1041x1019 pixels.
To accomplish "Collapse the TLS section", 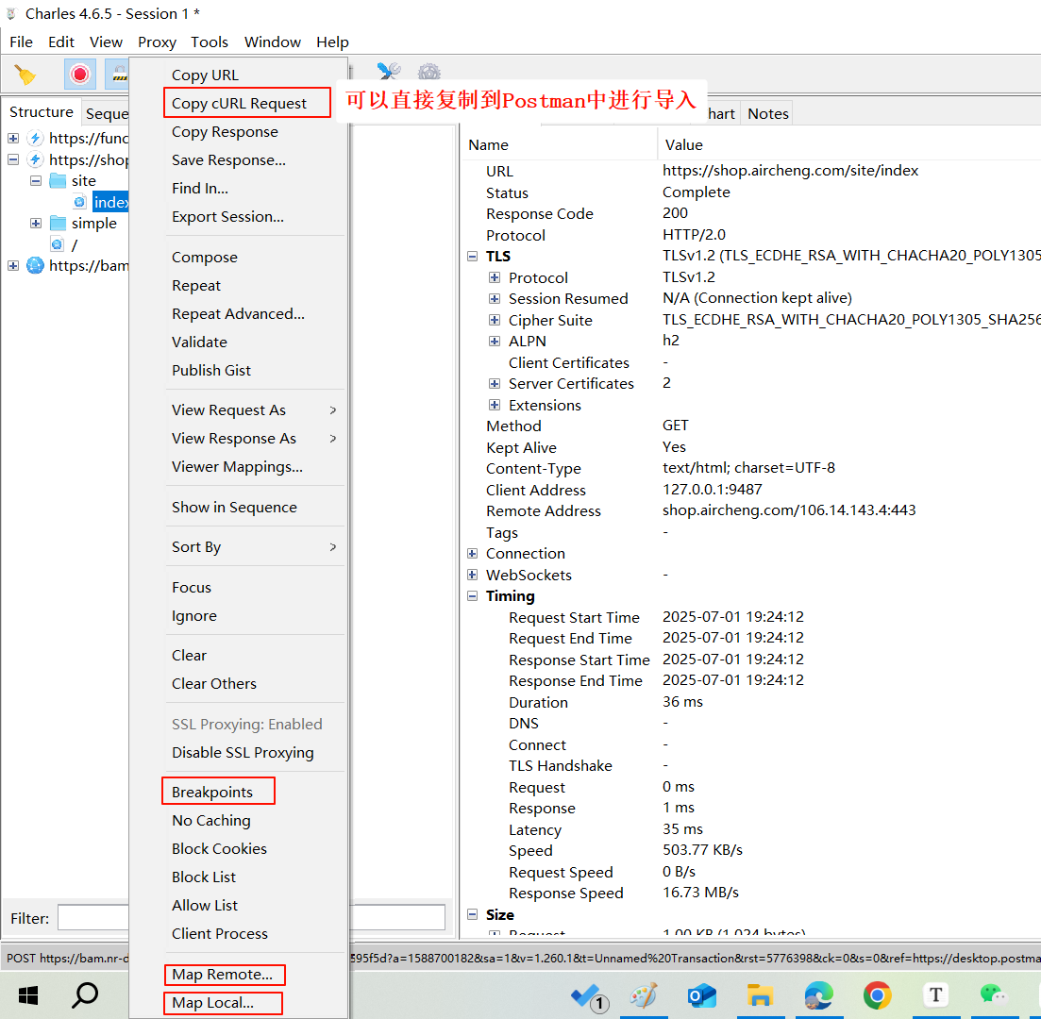I will click(x=472, y=257).
